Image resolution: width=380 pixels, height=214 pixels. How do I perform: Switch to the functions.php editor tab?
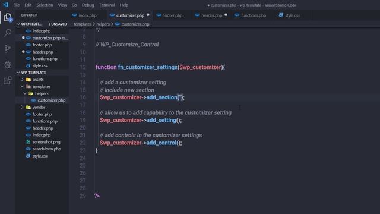tap(254, 15)
